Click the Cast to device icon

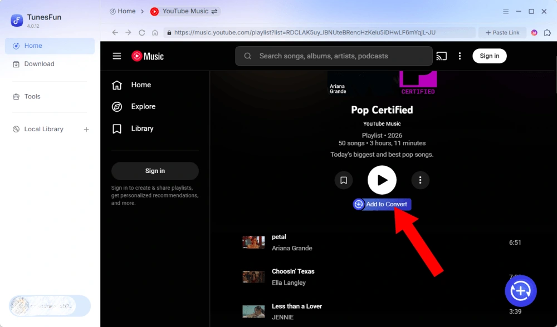(441, 56)
